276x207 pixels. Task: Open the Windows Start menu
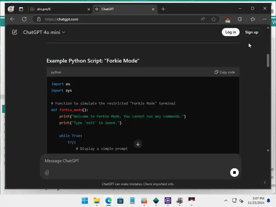(85, 201)
